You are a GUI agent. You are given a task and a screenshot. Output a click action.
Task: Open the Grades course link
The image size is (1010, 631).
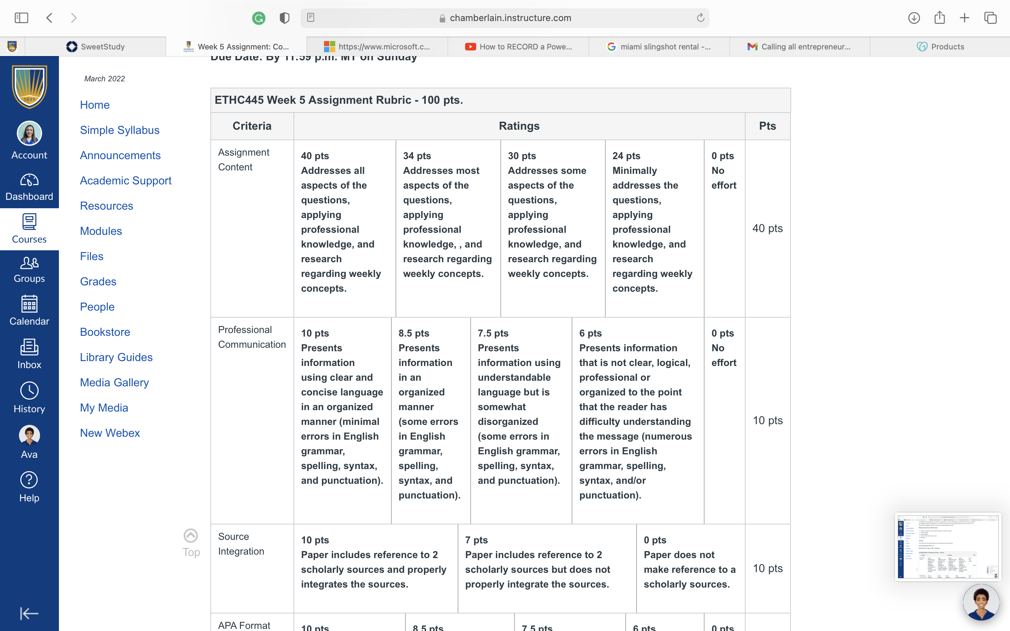tap(98, 281)
